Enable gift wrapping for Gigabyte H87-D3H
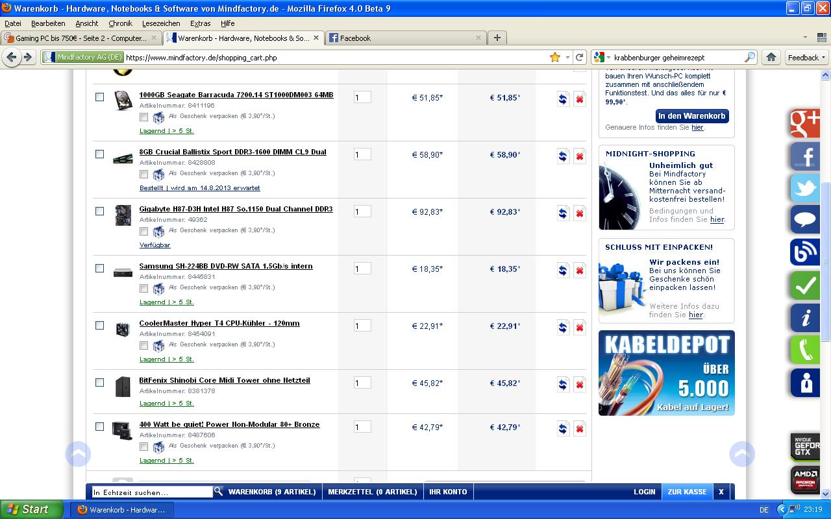 [x=143, y=232]
